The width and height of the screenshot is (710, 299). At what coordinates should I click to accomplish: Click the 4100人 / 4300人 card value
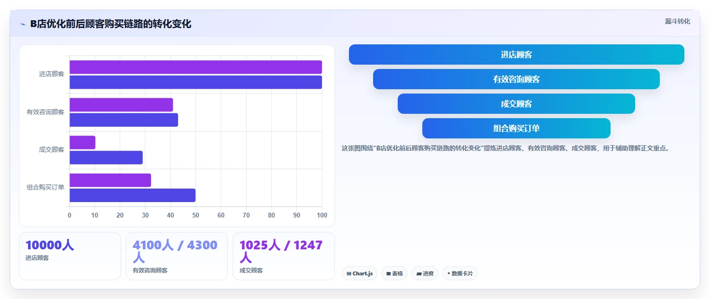175,251
